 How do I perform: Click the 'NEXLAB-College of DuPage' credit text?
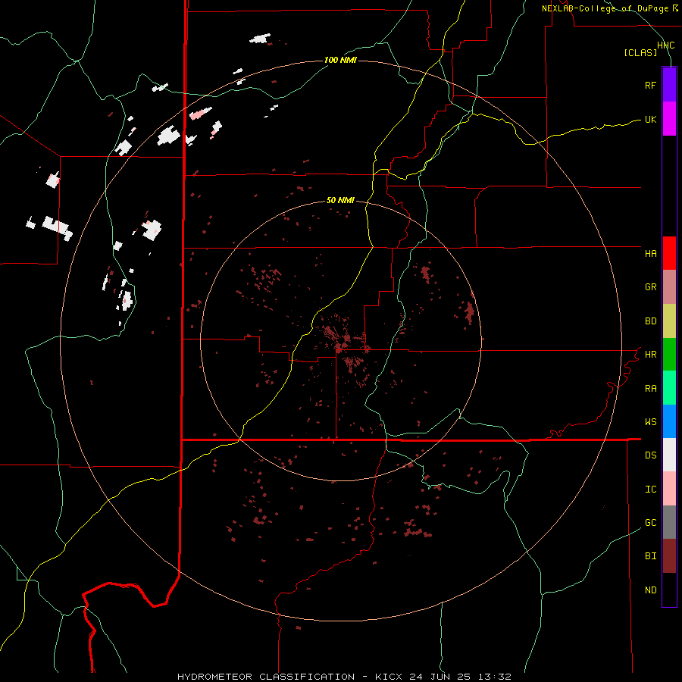point(605,8)
